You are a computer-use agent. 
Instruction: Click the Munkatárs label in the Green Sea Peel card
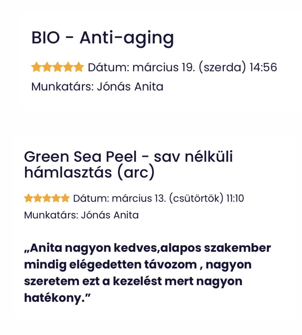tap(51, 215)
